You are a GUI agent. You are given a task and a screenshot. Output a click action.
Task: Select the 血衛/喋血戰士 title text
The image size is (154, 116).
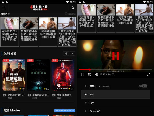(x=64, y=95)
